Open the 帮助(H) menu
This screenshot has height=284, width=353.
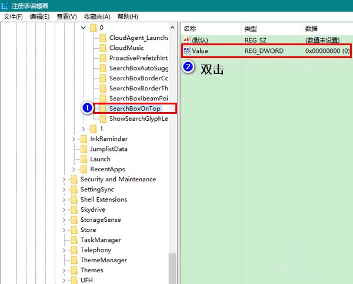point(126,16)
